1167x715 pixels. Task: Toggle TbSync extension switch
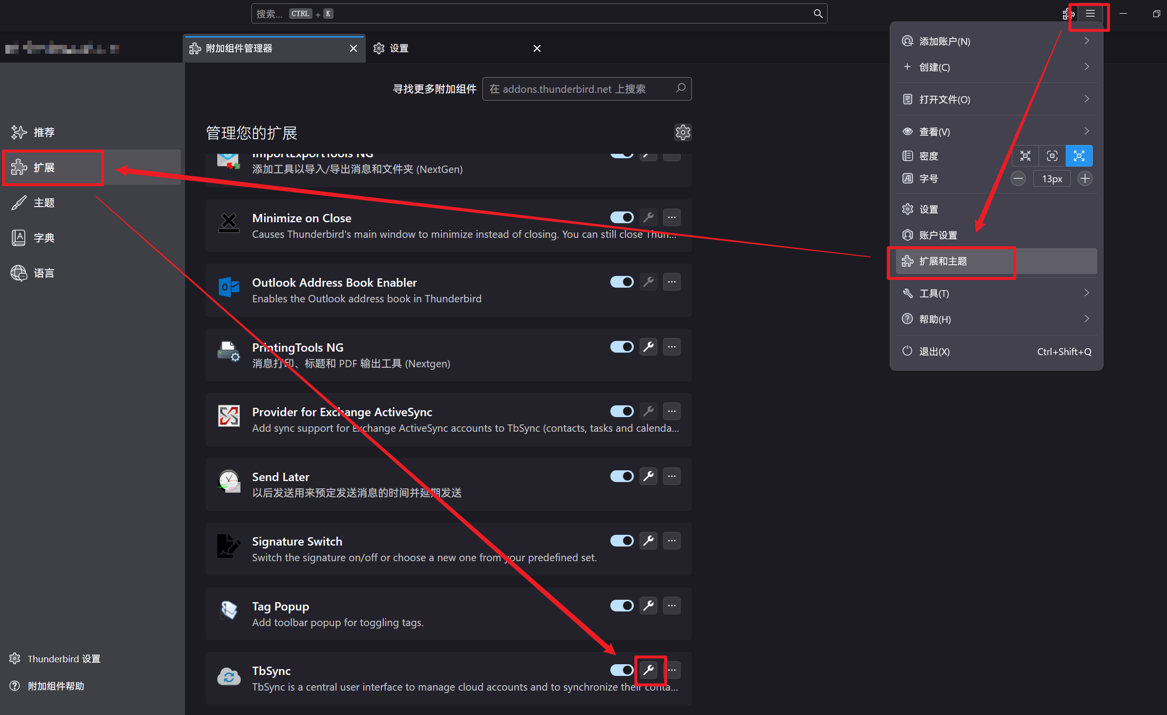coord(622,670)
